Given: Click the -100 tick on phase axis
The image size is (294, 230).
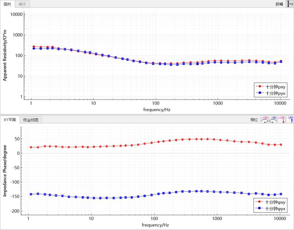Looking at the screenshot, I should (x=15, y=182).
